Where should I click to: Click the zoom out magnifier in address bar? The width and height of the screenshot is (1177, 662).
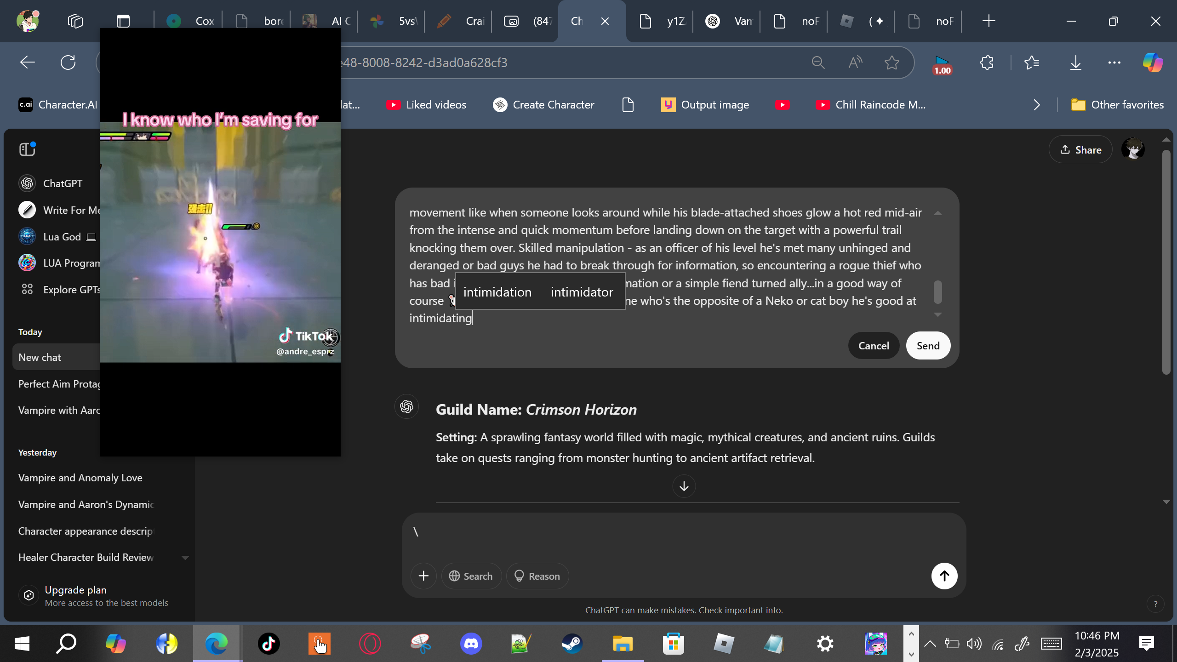pyautogui.click(x=818, y=63)
